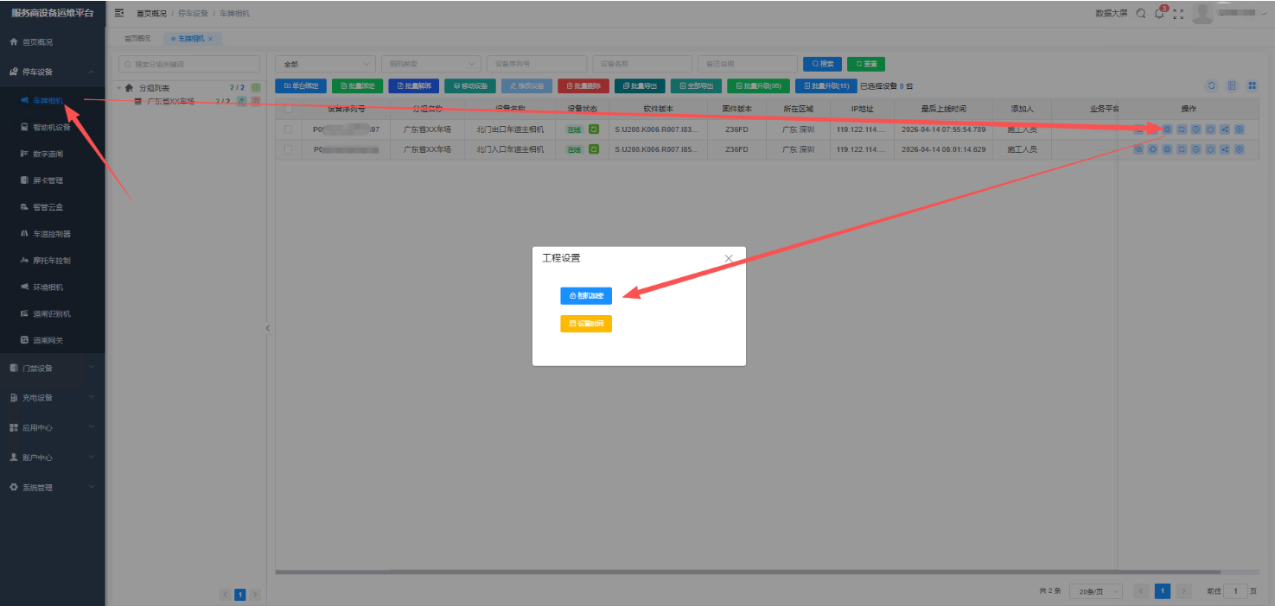
Task: Click share icon in second device row
Action: point(1225,149)
